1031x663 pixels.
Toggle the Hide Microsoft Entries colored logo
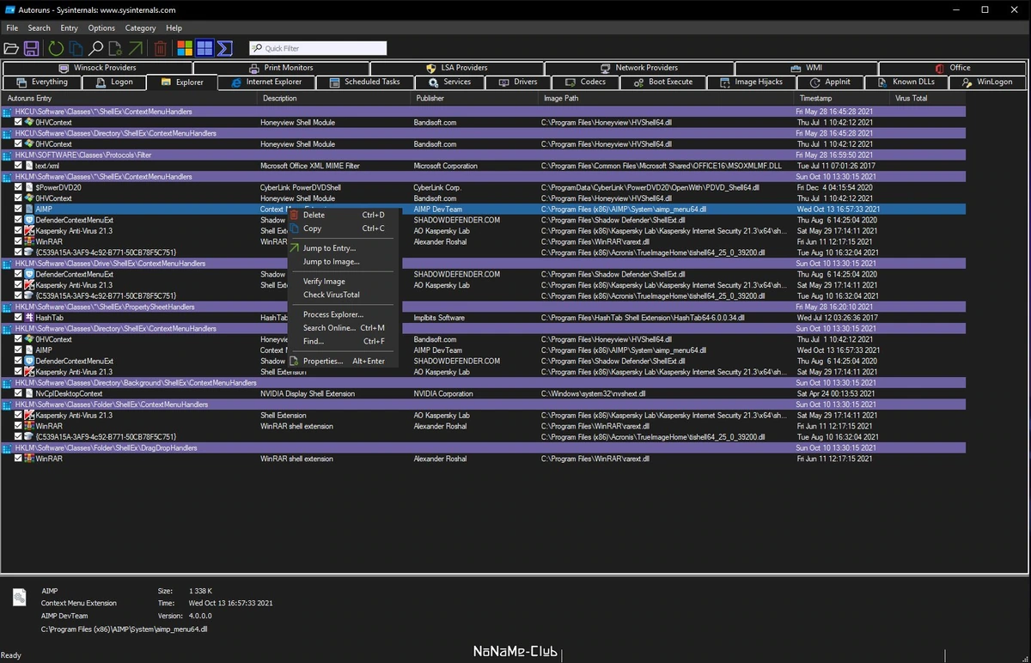(x=185, y=49)
